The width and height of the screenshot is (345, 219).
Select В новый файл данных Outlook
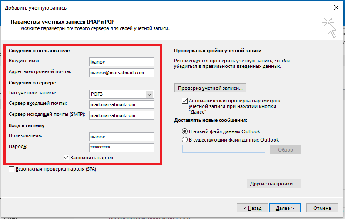click(184, 131)
